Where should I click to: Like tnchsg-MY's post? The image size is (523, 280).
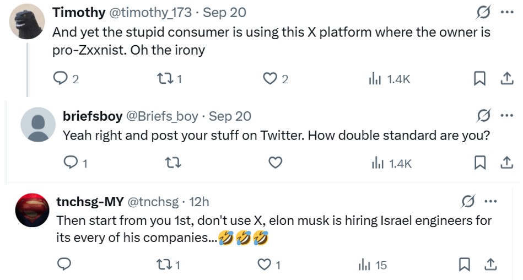click(x=265, y=265)
